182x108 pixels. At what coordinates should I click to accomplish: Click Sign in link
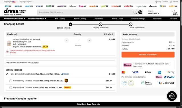pos(151,11)
